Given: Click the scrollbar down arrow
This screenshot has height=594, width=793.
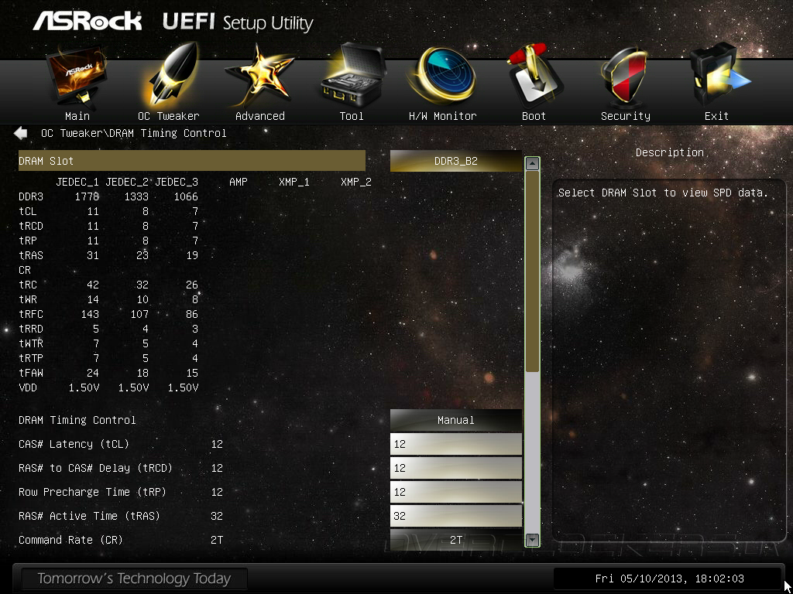Looking at the screenshot, I should point(532,540).
